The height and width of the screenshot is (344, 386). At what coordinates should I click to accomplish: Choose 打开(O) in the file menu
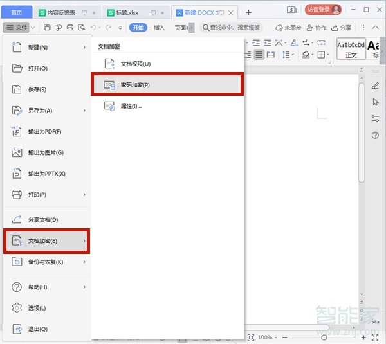[47, 68]
